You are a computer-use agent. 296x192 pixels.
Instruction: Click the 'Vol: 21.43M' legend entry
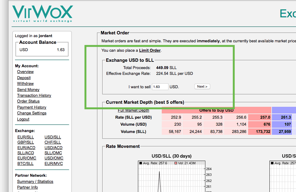click(x=185, y=163)
